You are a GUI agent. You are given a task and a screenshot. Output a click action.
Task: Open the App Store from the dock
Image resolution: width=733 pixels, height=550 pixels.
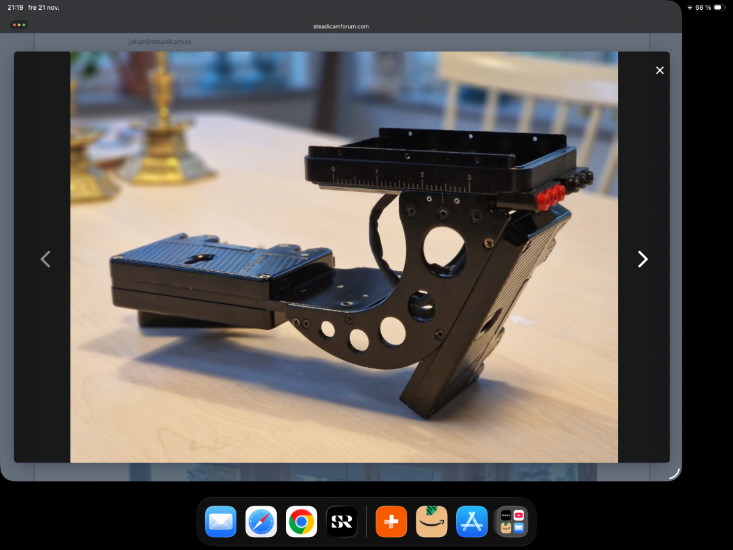(472, 522)
